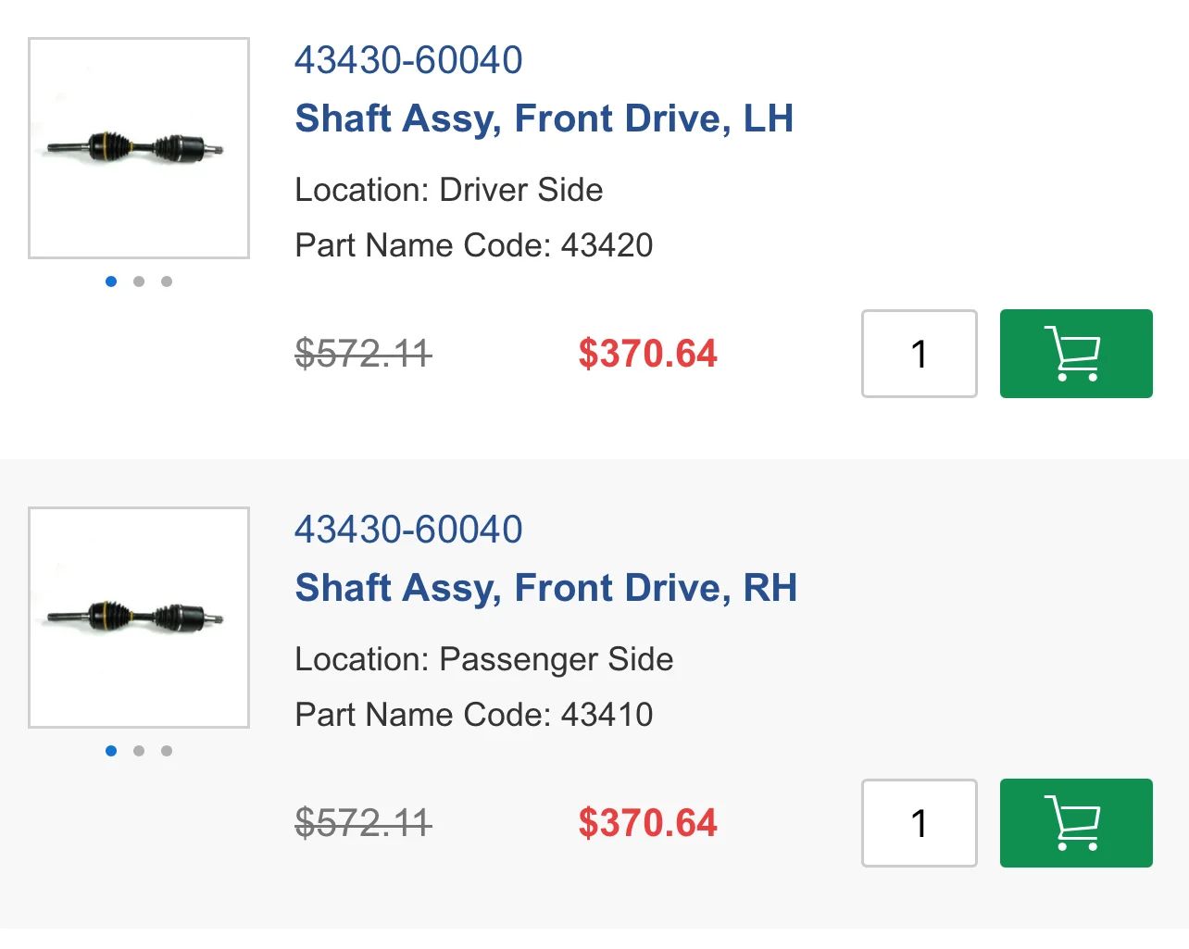The image size is (1189, 949).
Task: Open the Passenger Side shaft product thumbnail
Action: (x=139, y=618)
